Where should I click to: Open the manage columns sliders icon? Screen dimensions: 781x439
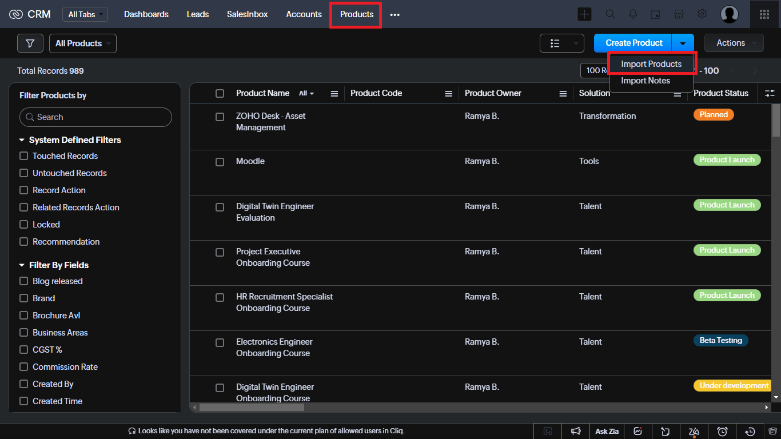coord(770,93)
